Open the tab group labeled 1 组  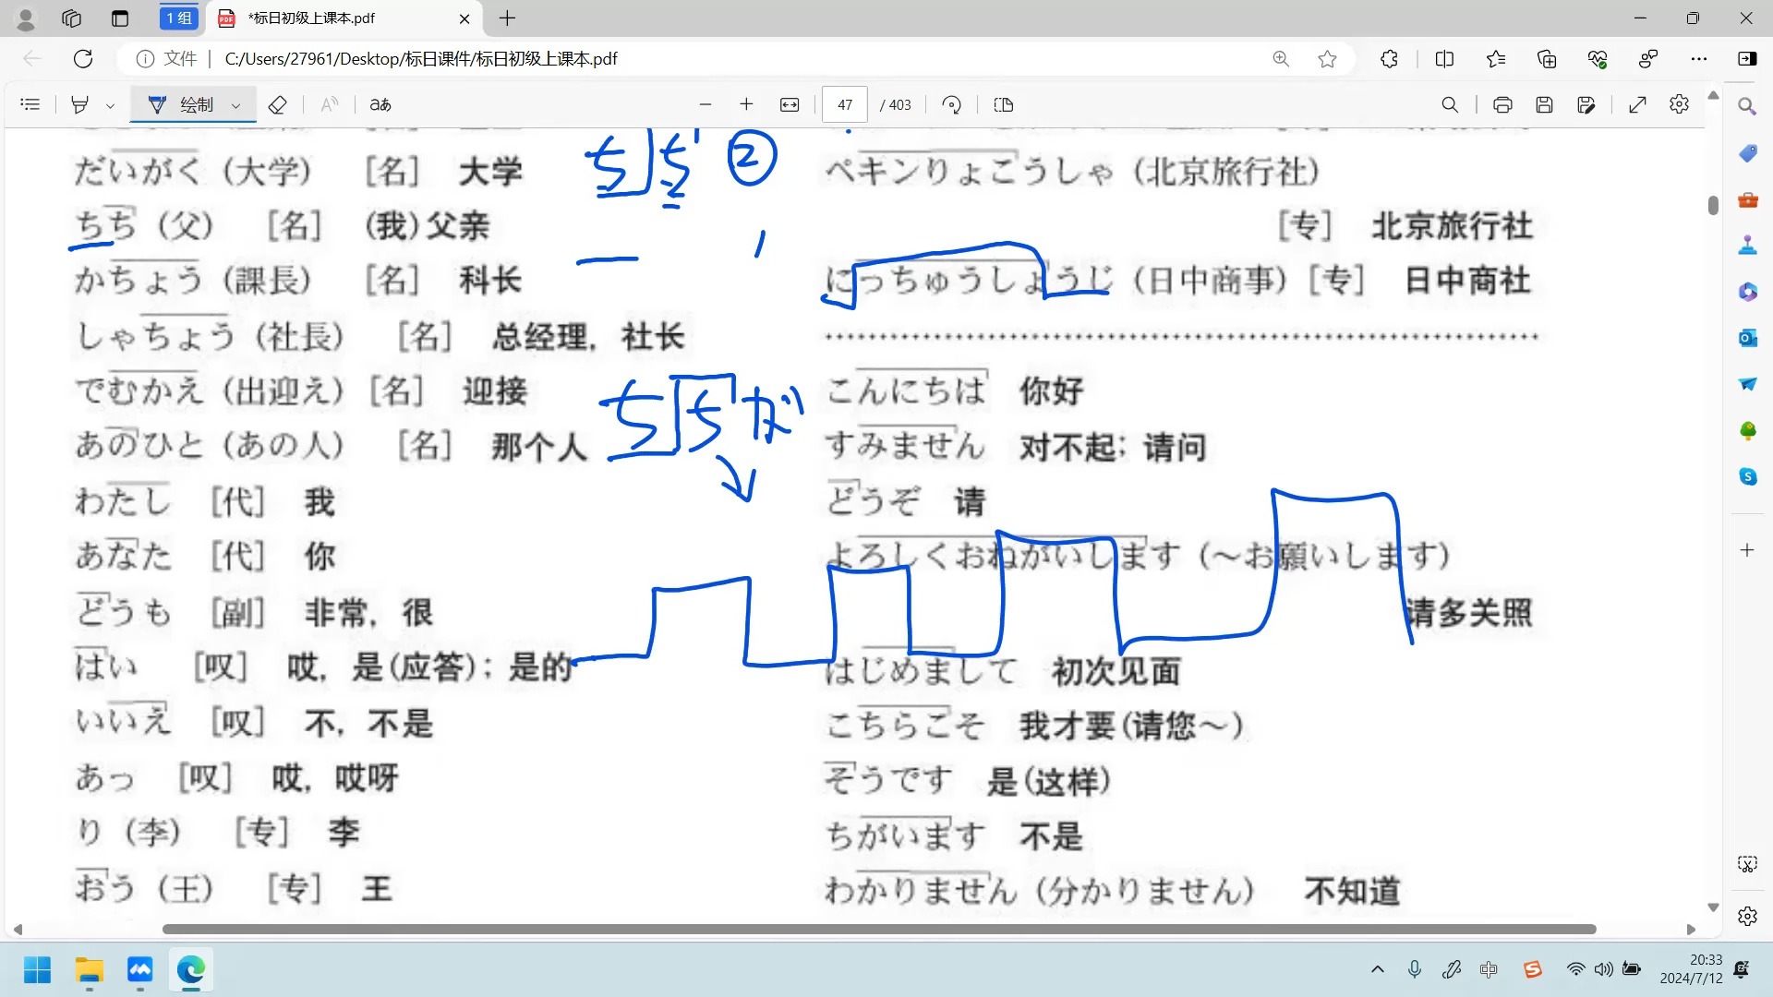pos(178,18)
